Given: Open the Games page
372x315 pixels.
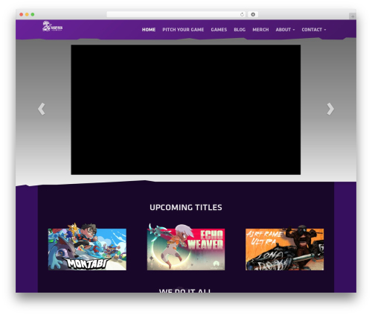Looking at the screenshot, I should [219, 30].
